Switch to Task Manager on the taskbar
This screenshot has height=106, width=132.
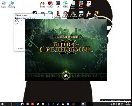83,104
